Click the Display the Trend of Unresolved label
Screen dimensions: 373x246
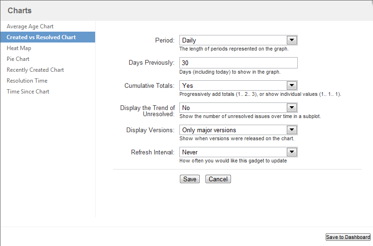point(148,111)
